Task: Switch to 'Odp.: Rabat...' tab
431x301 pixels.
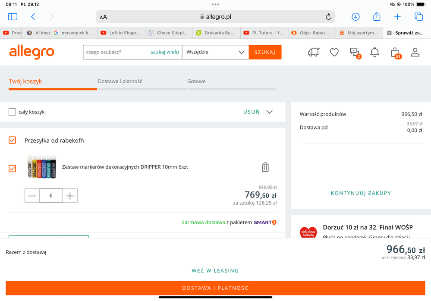Action: pyautogui.click(x=311, y=33)
